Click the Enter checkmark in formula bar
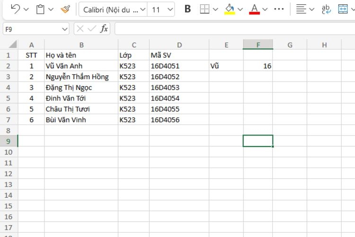The image size is (355, 237). click(x=92, y=29)
